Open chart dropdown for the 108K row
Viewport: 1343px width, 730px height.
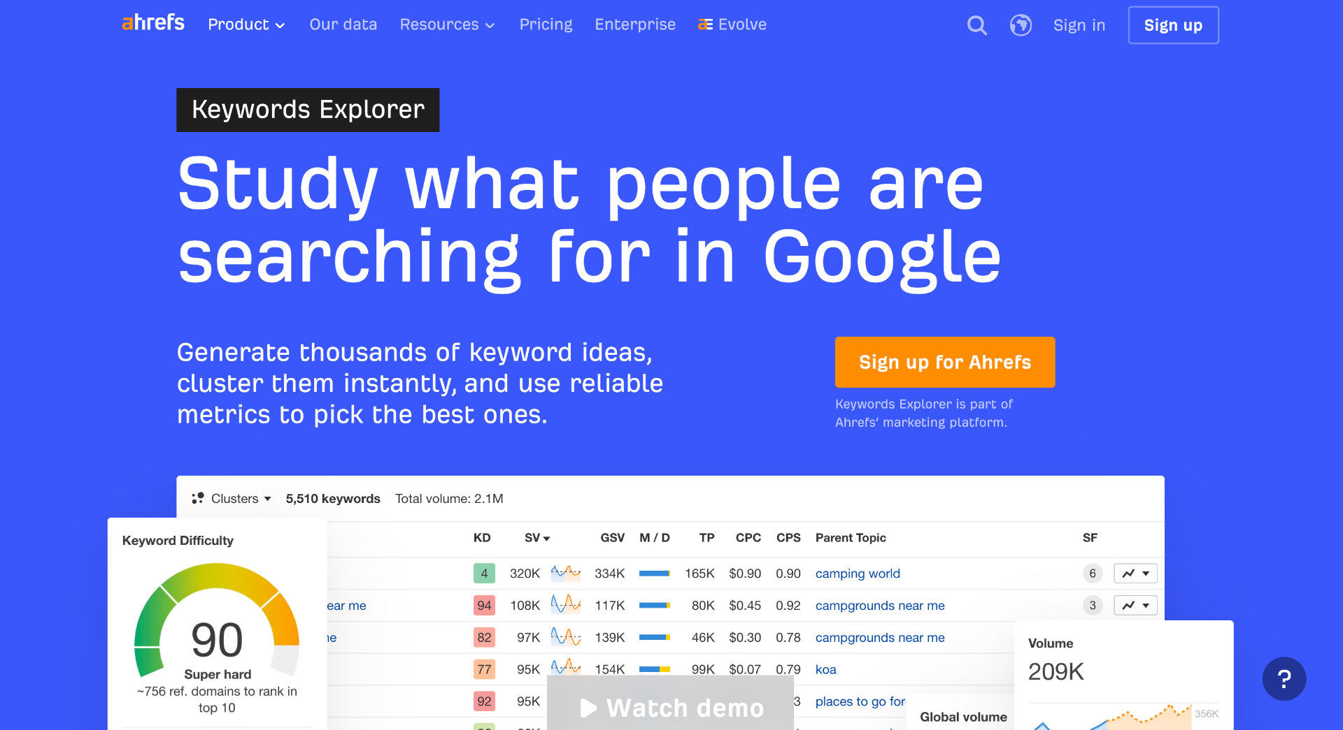tap(1135, 606)
